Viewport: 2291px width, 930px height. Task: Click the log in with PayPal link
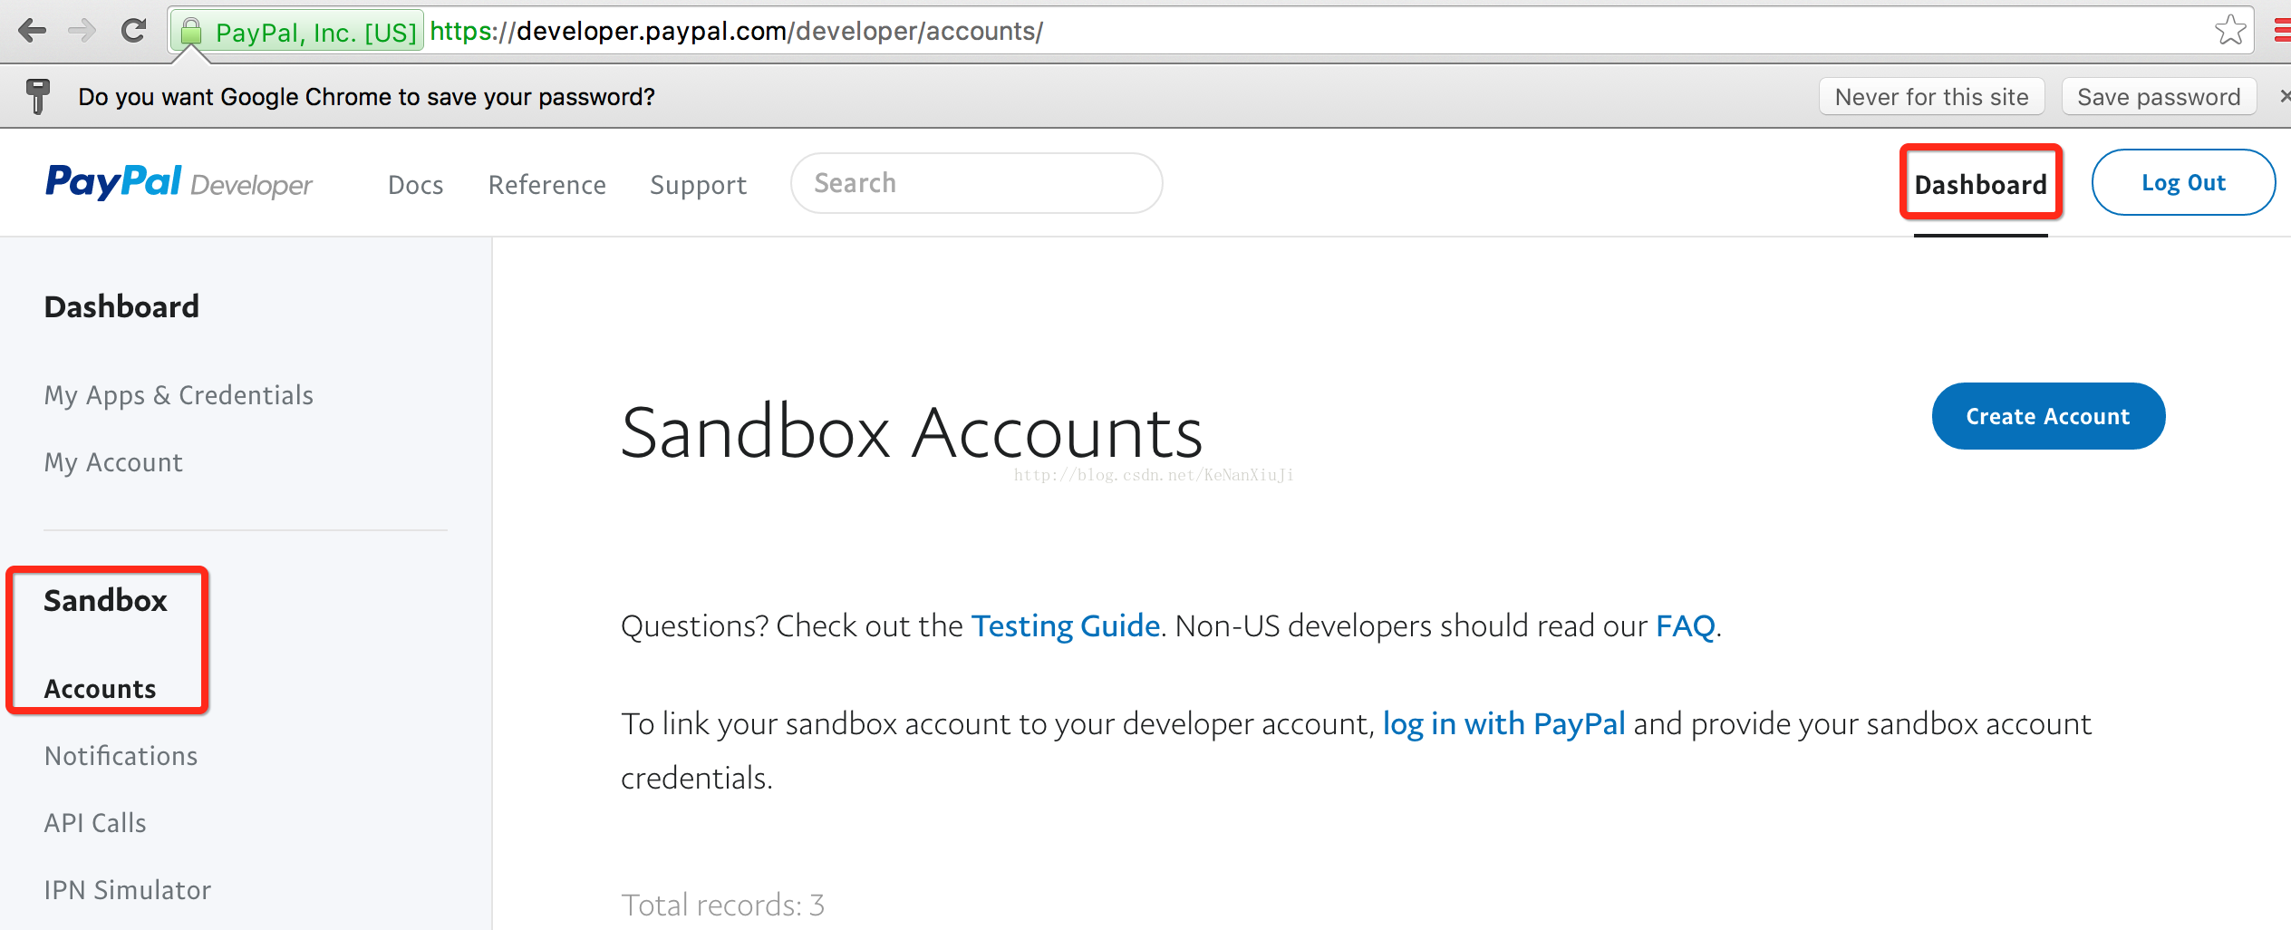point(1504,723)
